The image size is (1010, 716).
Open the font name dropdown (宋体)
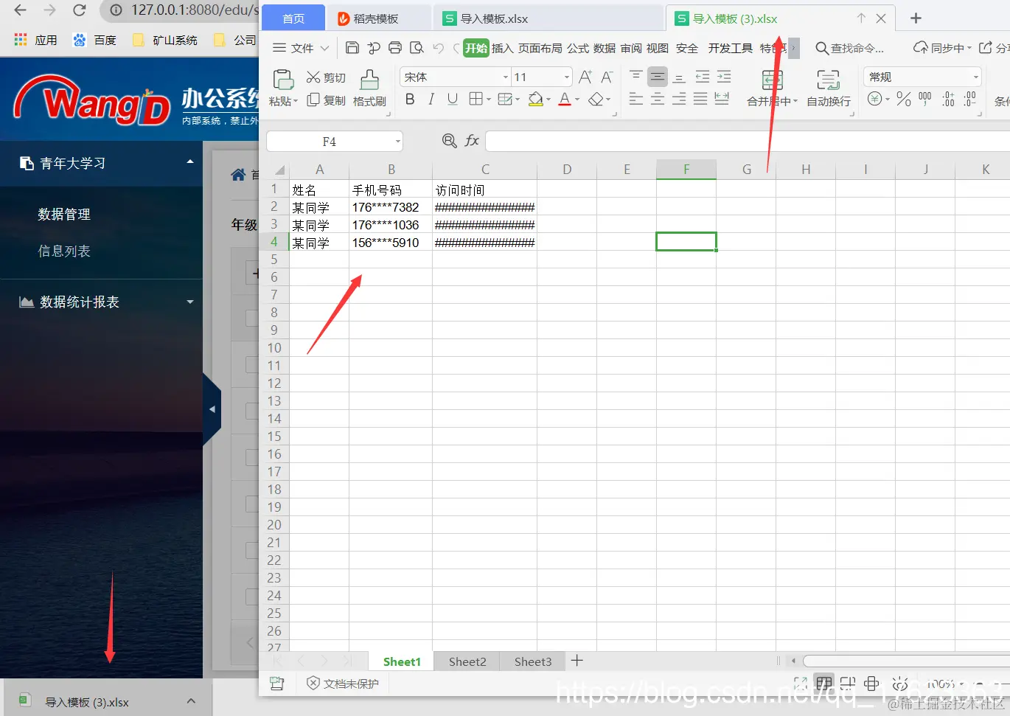[x=506, y=77]
